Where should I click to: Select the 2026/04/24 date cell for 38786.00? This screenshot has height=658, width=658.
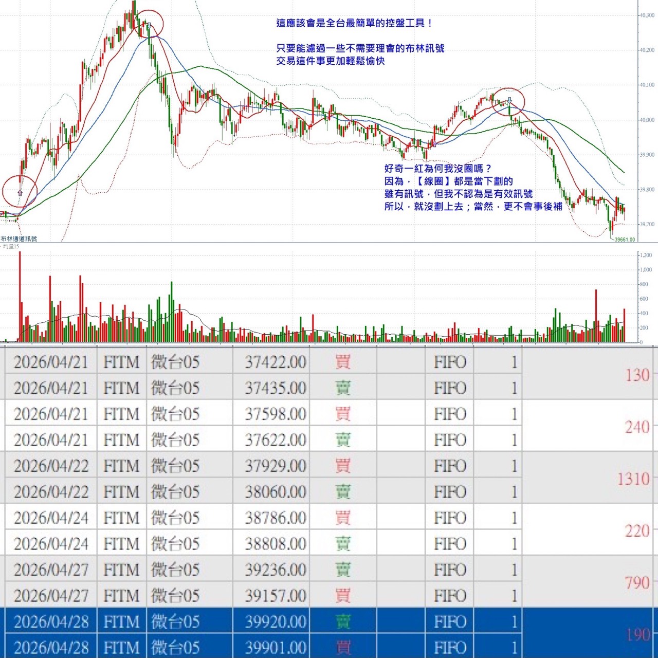click(51, 518)
